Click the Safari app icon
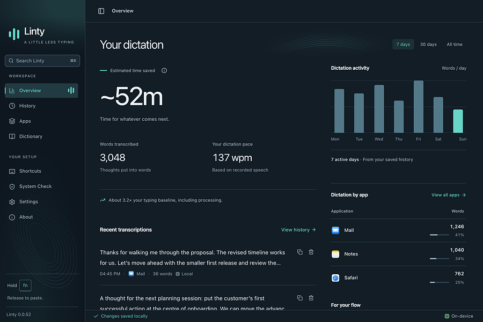 point(335,277)
